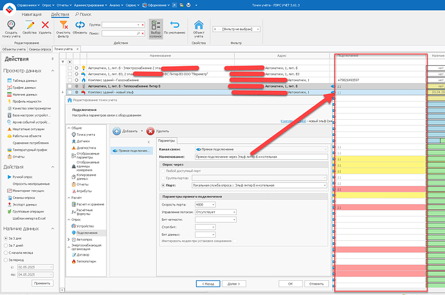Open the Скорость порта dropdown

pos(213,205)
